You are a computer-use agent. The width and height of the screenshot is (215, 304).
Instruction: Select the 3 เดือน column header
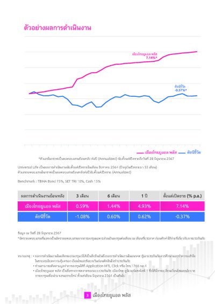(x=83, y=196)
